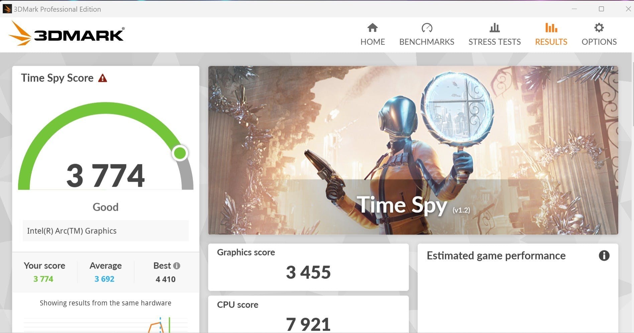
Task: Click the Time Spy Score heading
Action: coord(57,78)
